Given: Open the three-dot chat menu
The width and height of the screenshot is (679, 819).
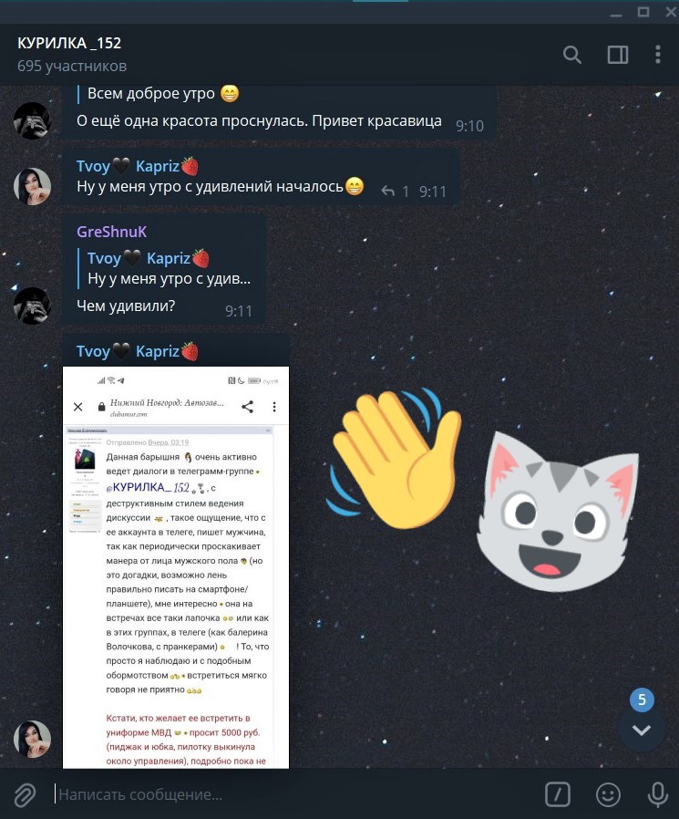Looking at the screenshot, I should tap(658, 55).
